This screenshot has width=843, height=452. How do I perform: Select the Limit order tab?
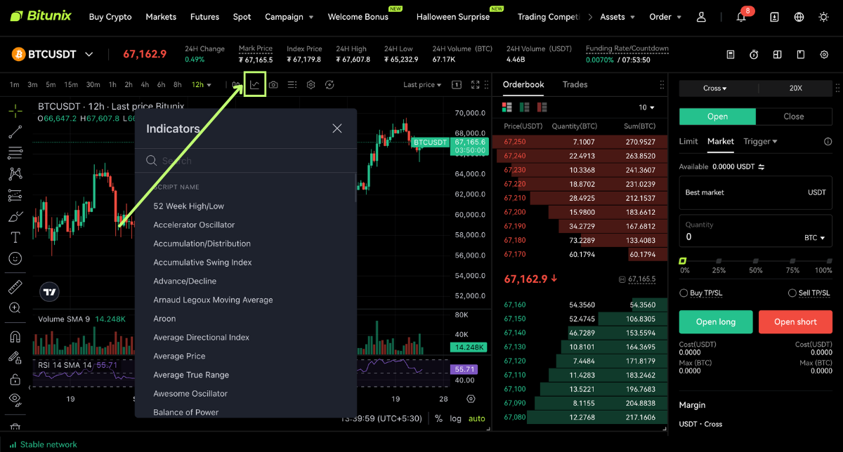pyautogui.click(x=688, y=141)
